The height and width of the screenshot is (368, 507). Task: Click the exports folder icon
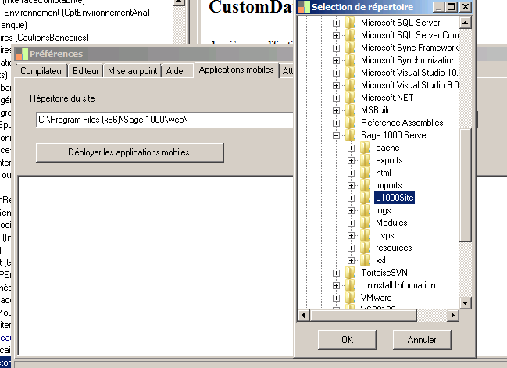pos(365,160)
